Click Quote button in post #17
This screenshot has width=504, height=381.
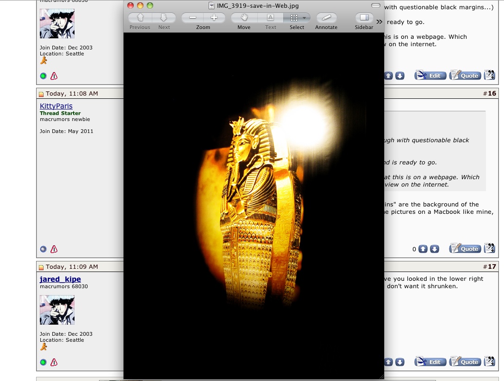click(465, 362)
